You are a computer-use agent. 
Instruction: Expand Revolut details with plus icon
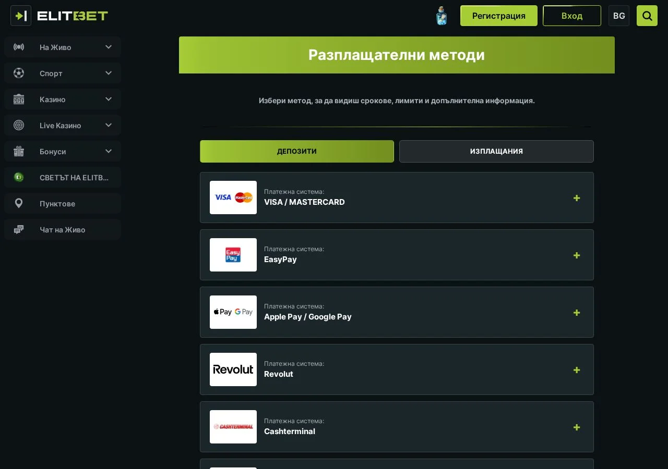tap(577, 370)
